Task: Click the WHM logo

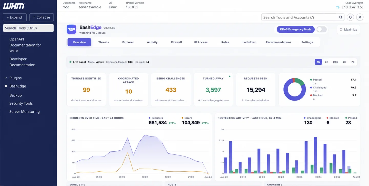Action: pos(14,6)
